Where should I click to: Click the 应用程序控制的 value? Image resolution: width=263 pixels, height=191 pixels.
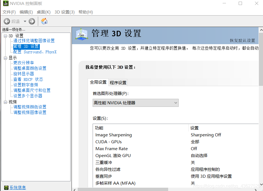(205, 169)
